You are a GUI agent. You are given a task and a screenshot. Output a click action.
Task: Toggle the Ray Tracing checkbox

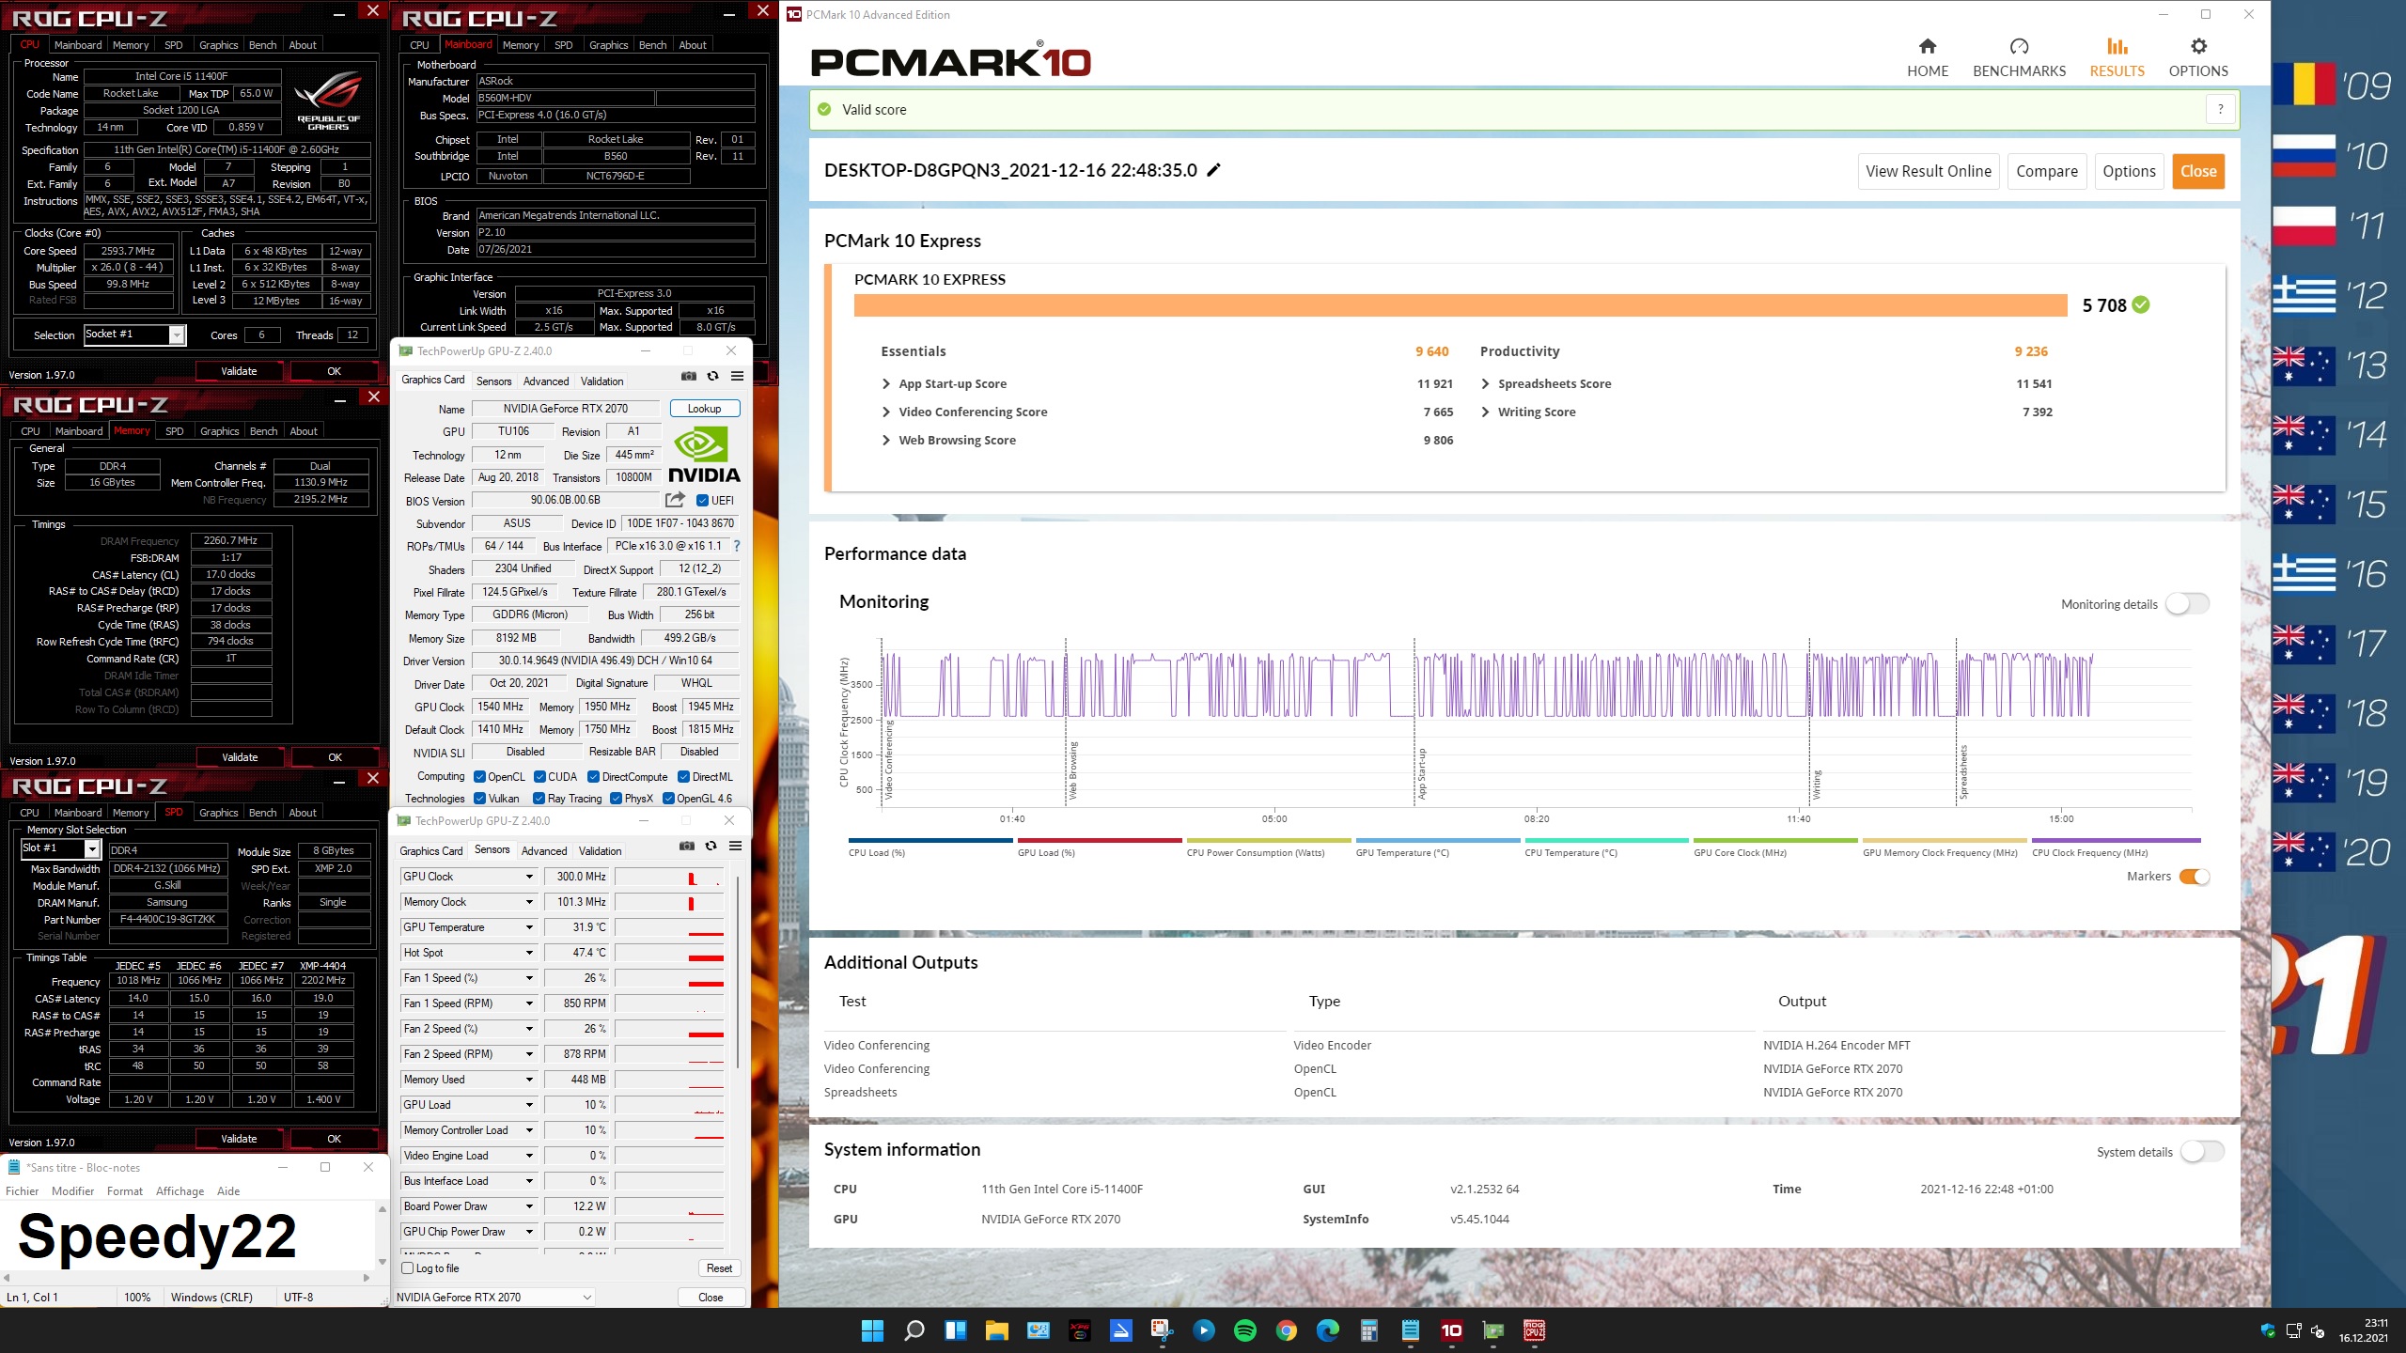click(x=539, y=799)
